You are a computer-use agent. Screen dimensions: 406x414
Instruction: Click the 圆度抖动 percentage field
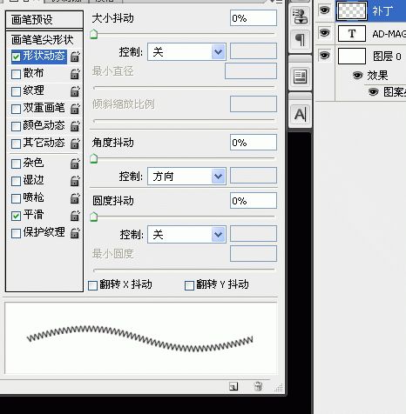254,201
